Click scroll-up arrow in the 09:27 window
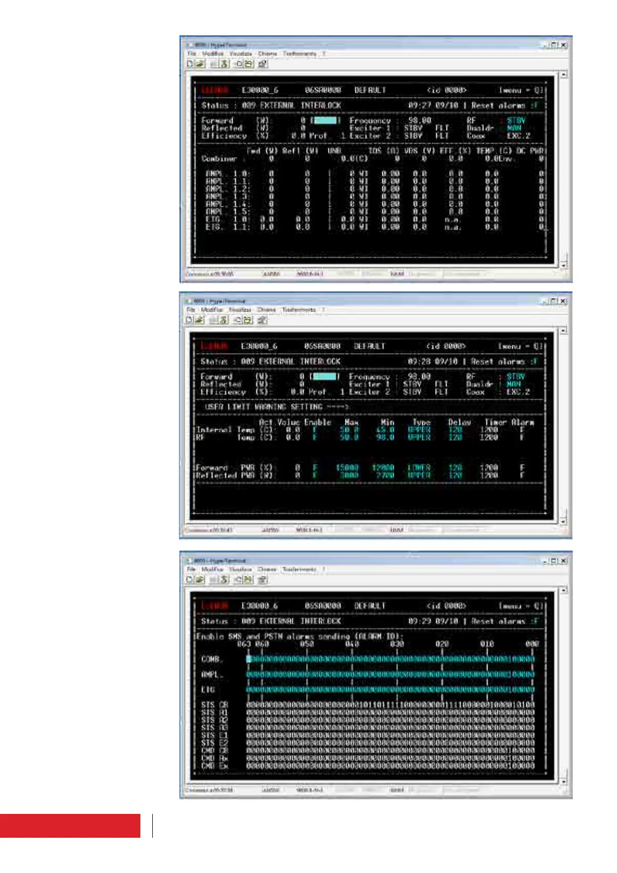The height and width of the screenshot is (873, 617). click(564, 74)
